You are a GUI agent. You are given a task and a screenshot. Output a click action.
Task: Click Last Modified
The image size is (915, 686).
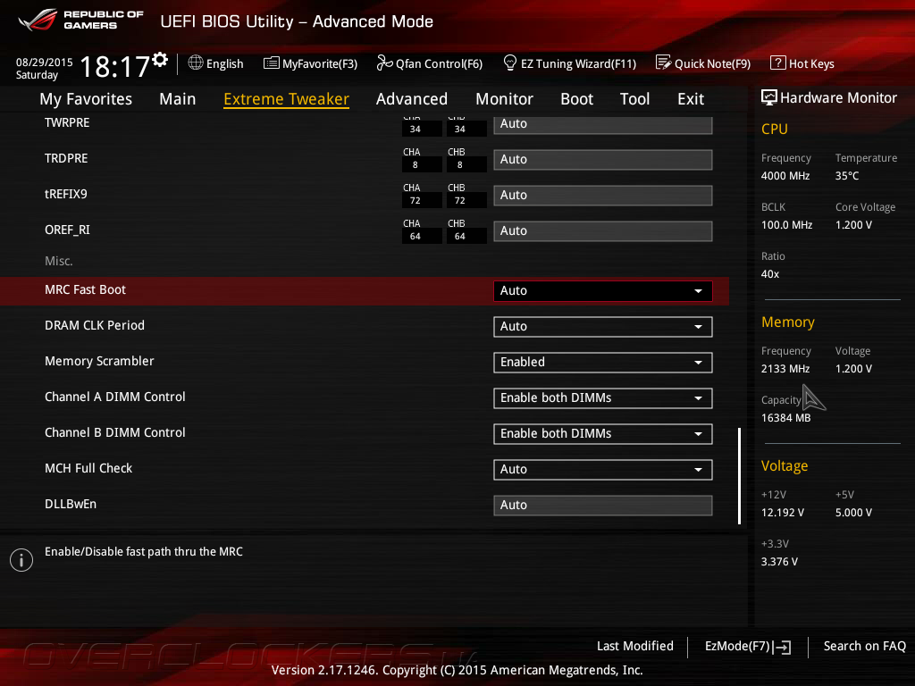(x=635, y=647)
